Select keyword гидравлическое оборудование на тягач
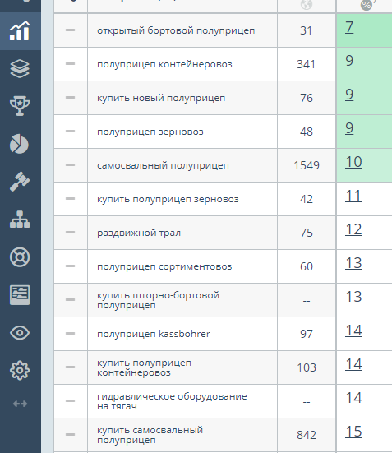Image resolution: width=392 pixels, height=453 pixels. (172, 401)
